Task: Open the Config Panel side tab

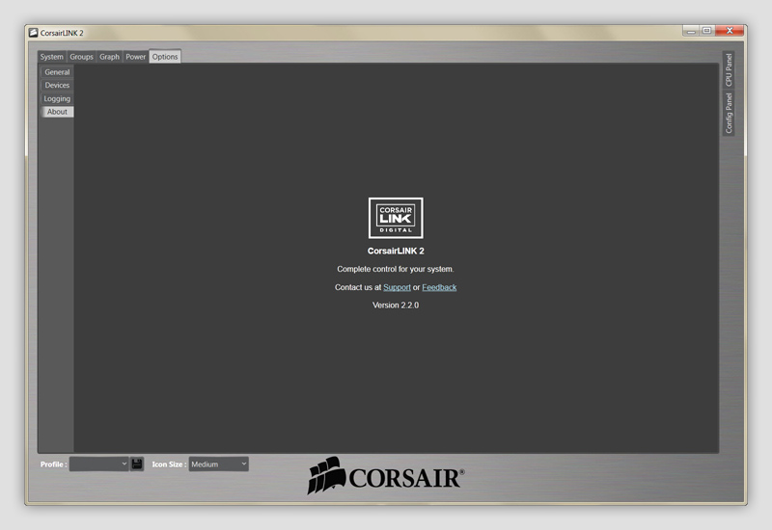Action: 729,114
